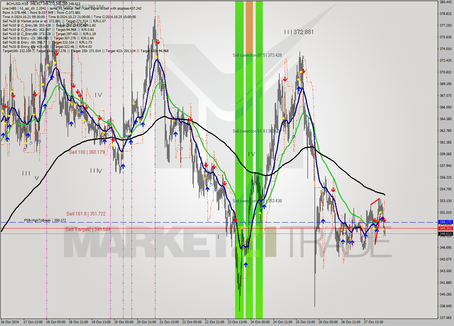Click the 354.750 price axis value
The image size is (454, 326).
click(445, 189)
